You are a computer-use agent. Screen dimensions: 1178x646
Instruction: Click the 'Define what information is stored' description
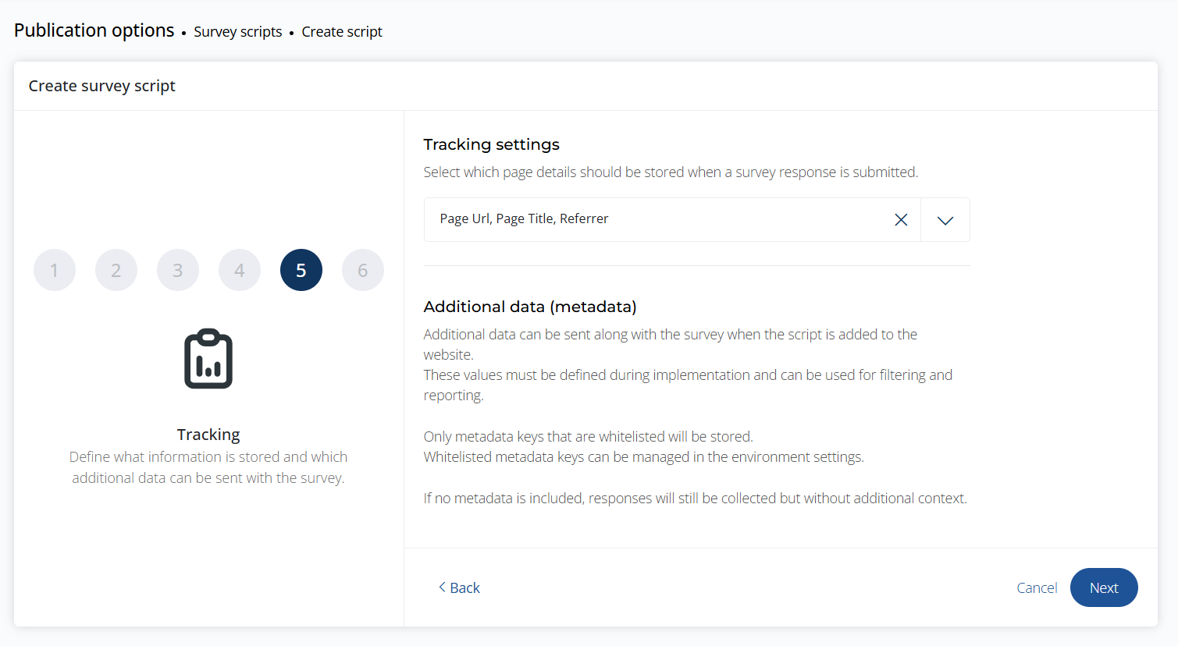[x=208, y=467]
